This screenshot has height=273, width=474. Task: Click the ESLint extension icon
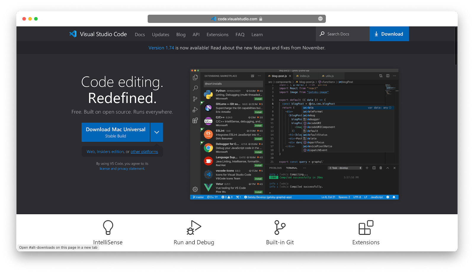point(208,134)
